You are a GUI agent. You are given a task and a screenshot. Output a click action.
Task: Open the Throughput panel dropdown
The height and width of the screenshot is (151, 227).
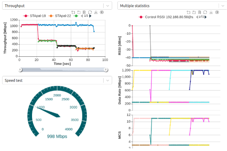coord(108,6)
